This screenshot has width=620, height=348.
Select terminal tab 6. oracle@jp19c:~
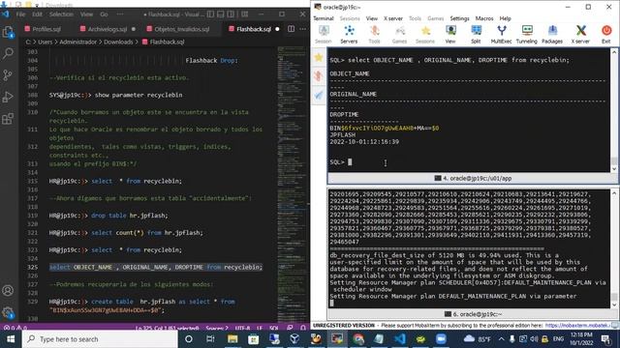point(473,314)
